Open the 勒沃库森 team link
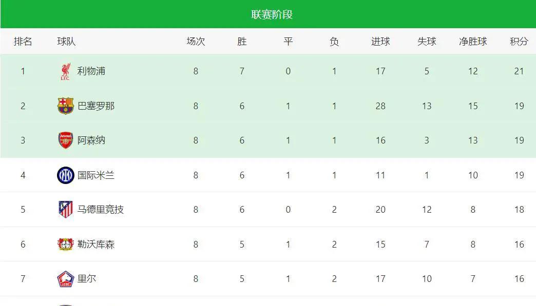Screen dimensions: 536x306 pos(96,244)
